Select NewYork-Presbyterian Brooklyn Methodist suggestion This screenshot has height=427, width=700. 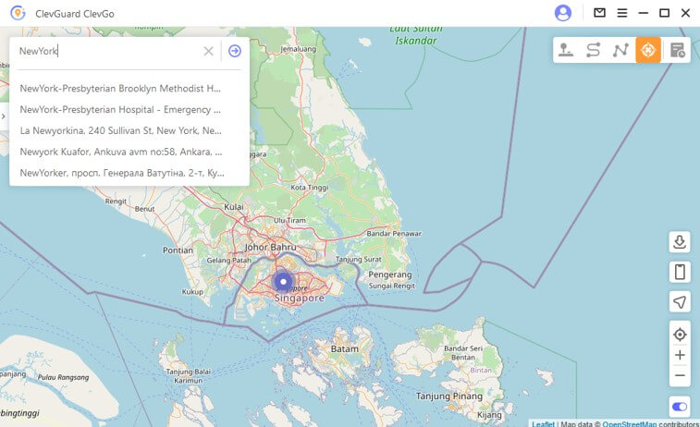pos(120,89)
